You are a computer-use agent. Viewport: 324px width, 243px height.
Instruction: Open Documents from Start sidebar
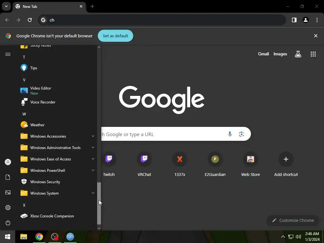[x=8, y=177]
